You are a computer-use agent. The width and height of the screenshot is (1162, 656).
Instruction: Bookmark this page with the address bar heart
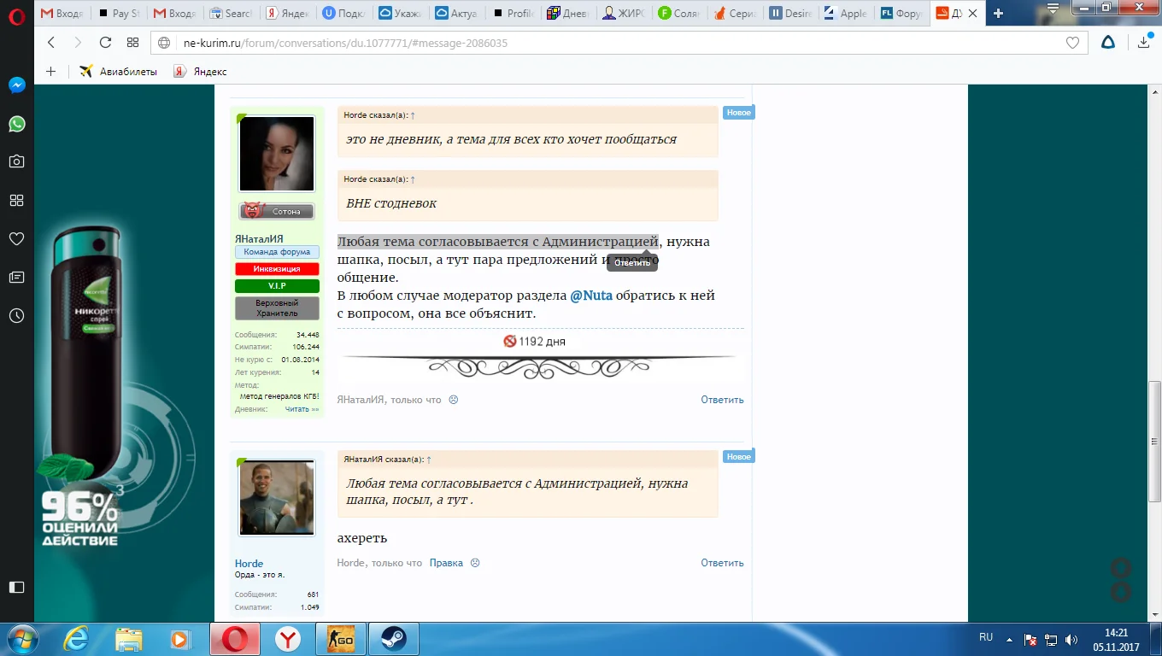point(1072,43)
